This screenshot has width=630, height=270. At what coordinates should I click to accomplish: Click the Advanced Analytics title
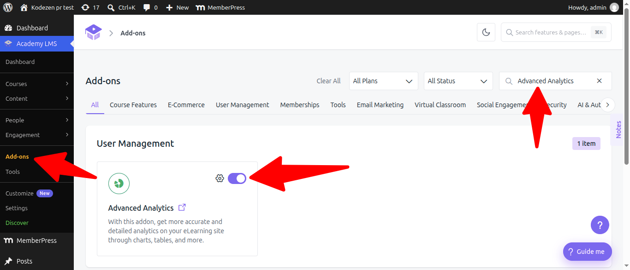[x=141, y=208]
